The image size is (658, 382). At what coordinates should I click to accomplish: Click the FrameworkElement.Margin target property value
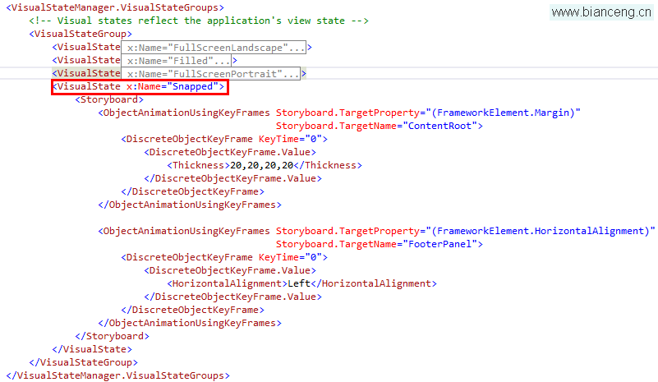coord(503,113)
